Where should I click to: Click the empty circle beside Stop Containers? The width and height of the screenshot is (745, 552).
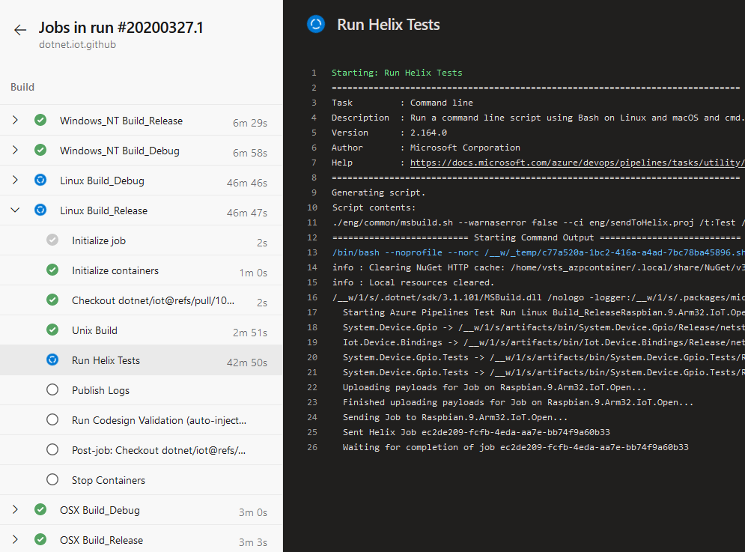[x=52, y=479]
